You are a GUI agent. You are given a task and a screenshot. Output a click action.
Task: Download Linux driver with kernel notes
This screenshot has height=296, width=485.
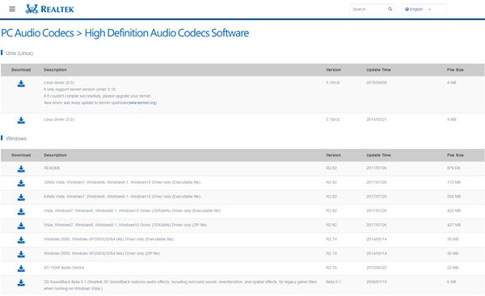(21, 84)
